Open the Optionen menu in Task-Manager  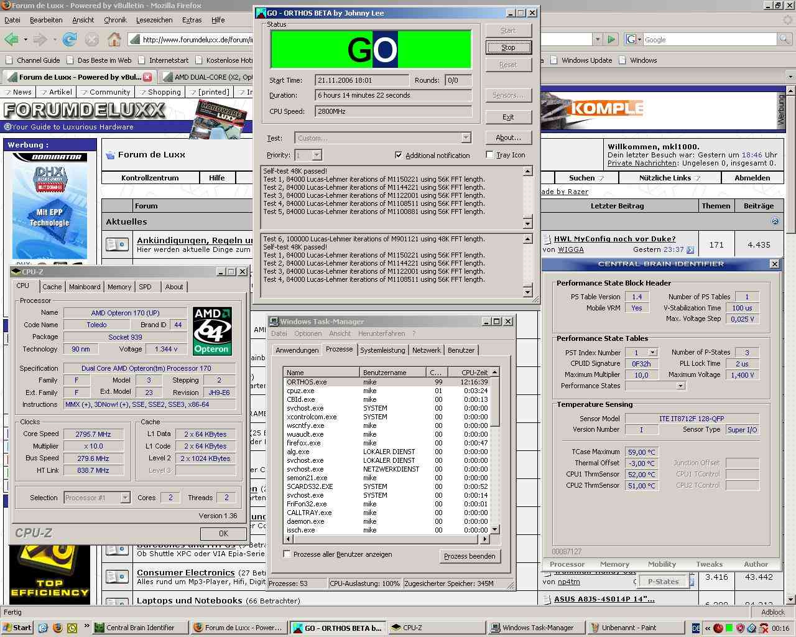click(308, 333)
